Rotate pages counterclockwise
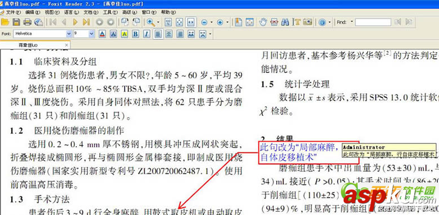This screenshot has width=439, height=215. [x=136, y=22]
